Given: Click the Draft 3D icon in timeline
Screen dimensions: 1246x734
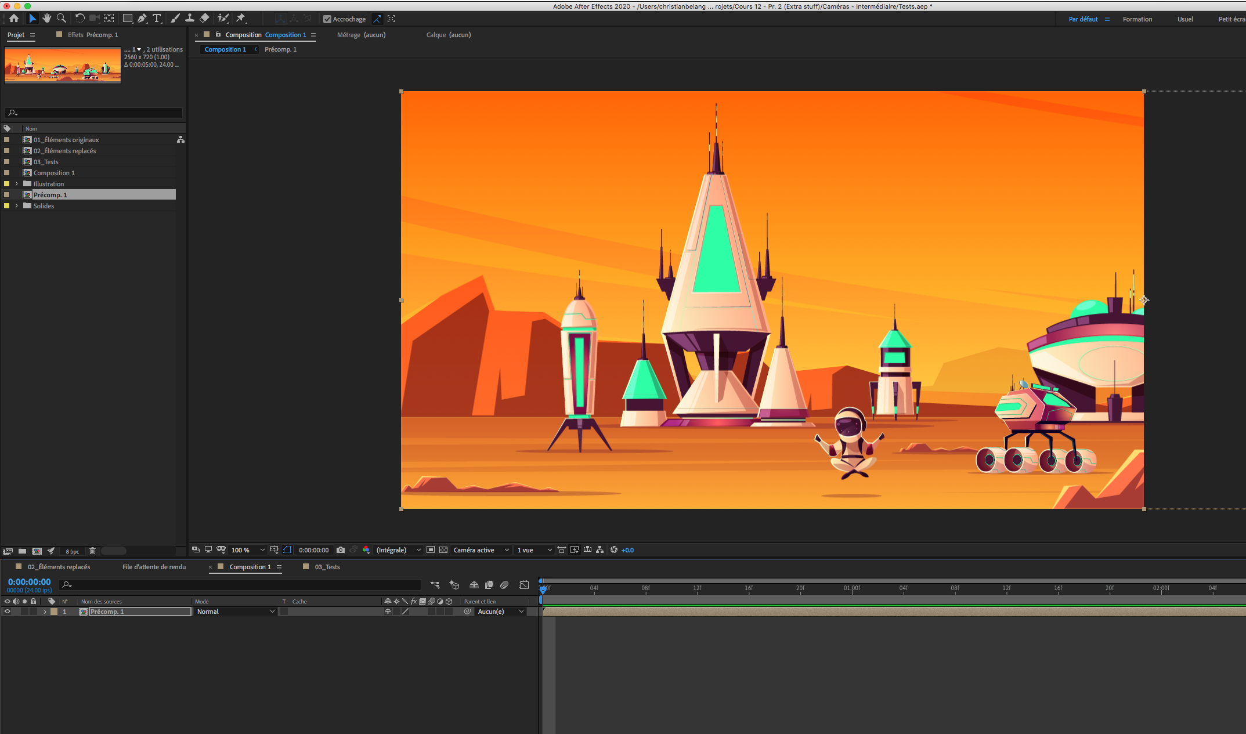Looking at the screenshot, I should (x=454, y=585).
